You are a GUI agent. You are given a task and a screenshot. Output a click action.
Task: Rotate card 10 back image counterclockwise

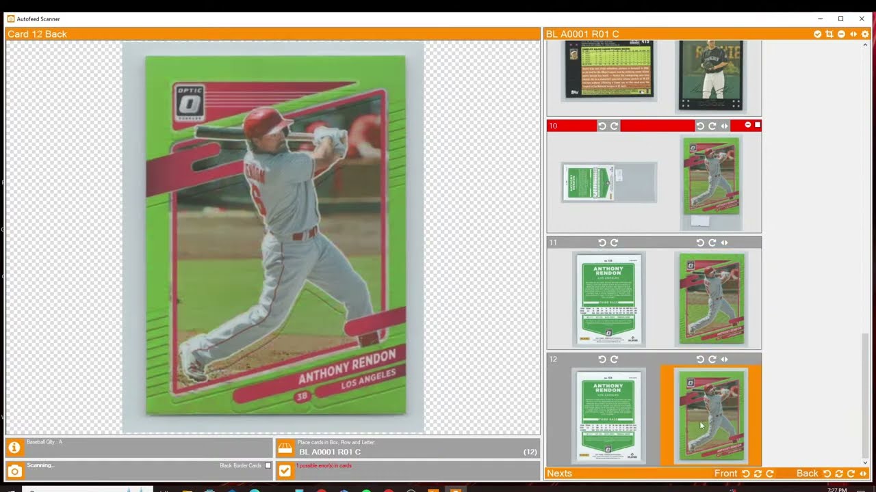(x=602, y=126)
